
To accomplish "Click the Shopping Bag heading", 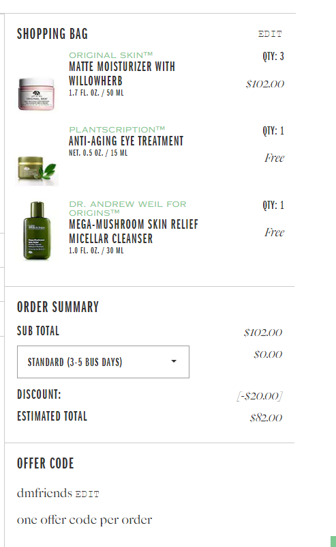I will (52, 34).
